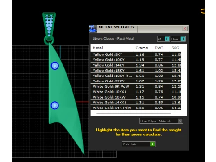This screenshot has height=162, width=216.
Task: Select the pendant bail with gems
Action: [49, 26]
